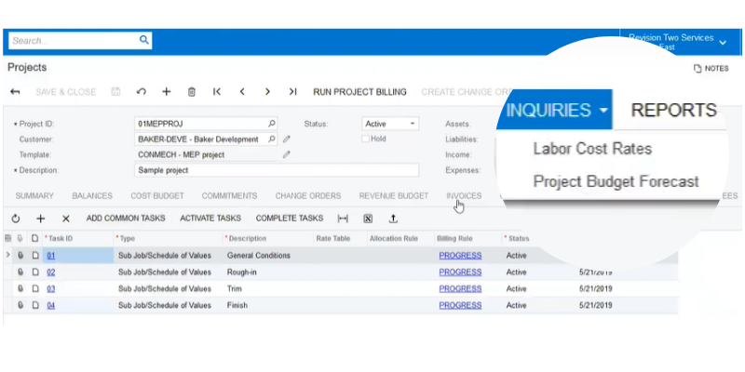Click attachment icon for task 02
This screenshot has height=372, width=745.
(x=20, y=272)
